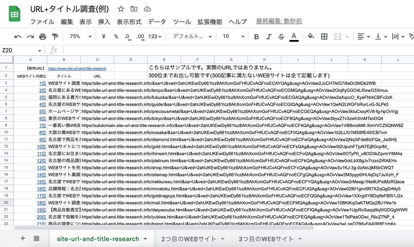Toggle italic formatting
The width and height of the screenshot is (414, 247).
tap(269, 37)
